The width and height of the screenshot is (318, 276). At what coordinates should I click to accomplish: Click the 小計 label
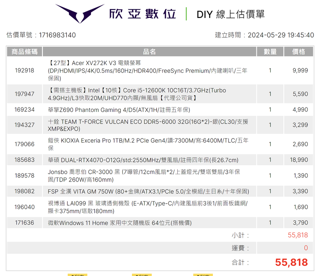coord(240,235)
